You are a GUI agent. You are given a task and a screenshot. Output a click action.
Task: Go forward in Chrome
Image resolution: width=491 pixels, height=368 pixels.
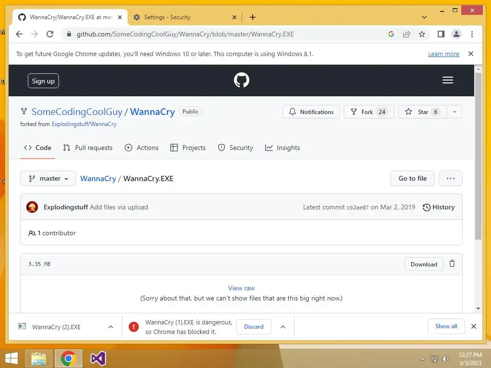tap(35, 34)
